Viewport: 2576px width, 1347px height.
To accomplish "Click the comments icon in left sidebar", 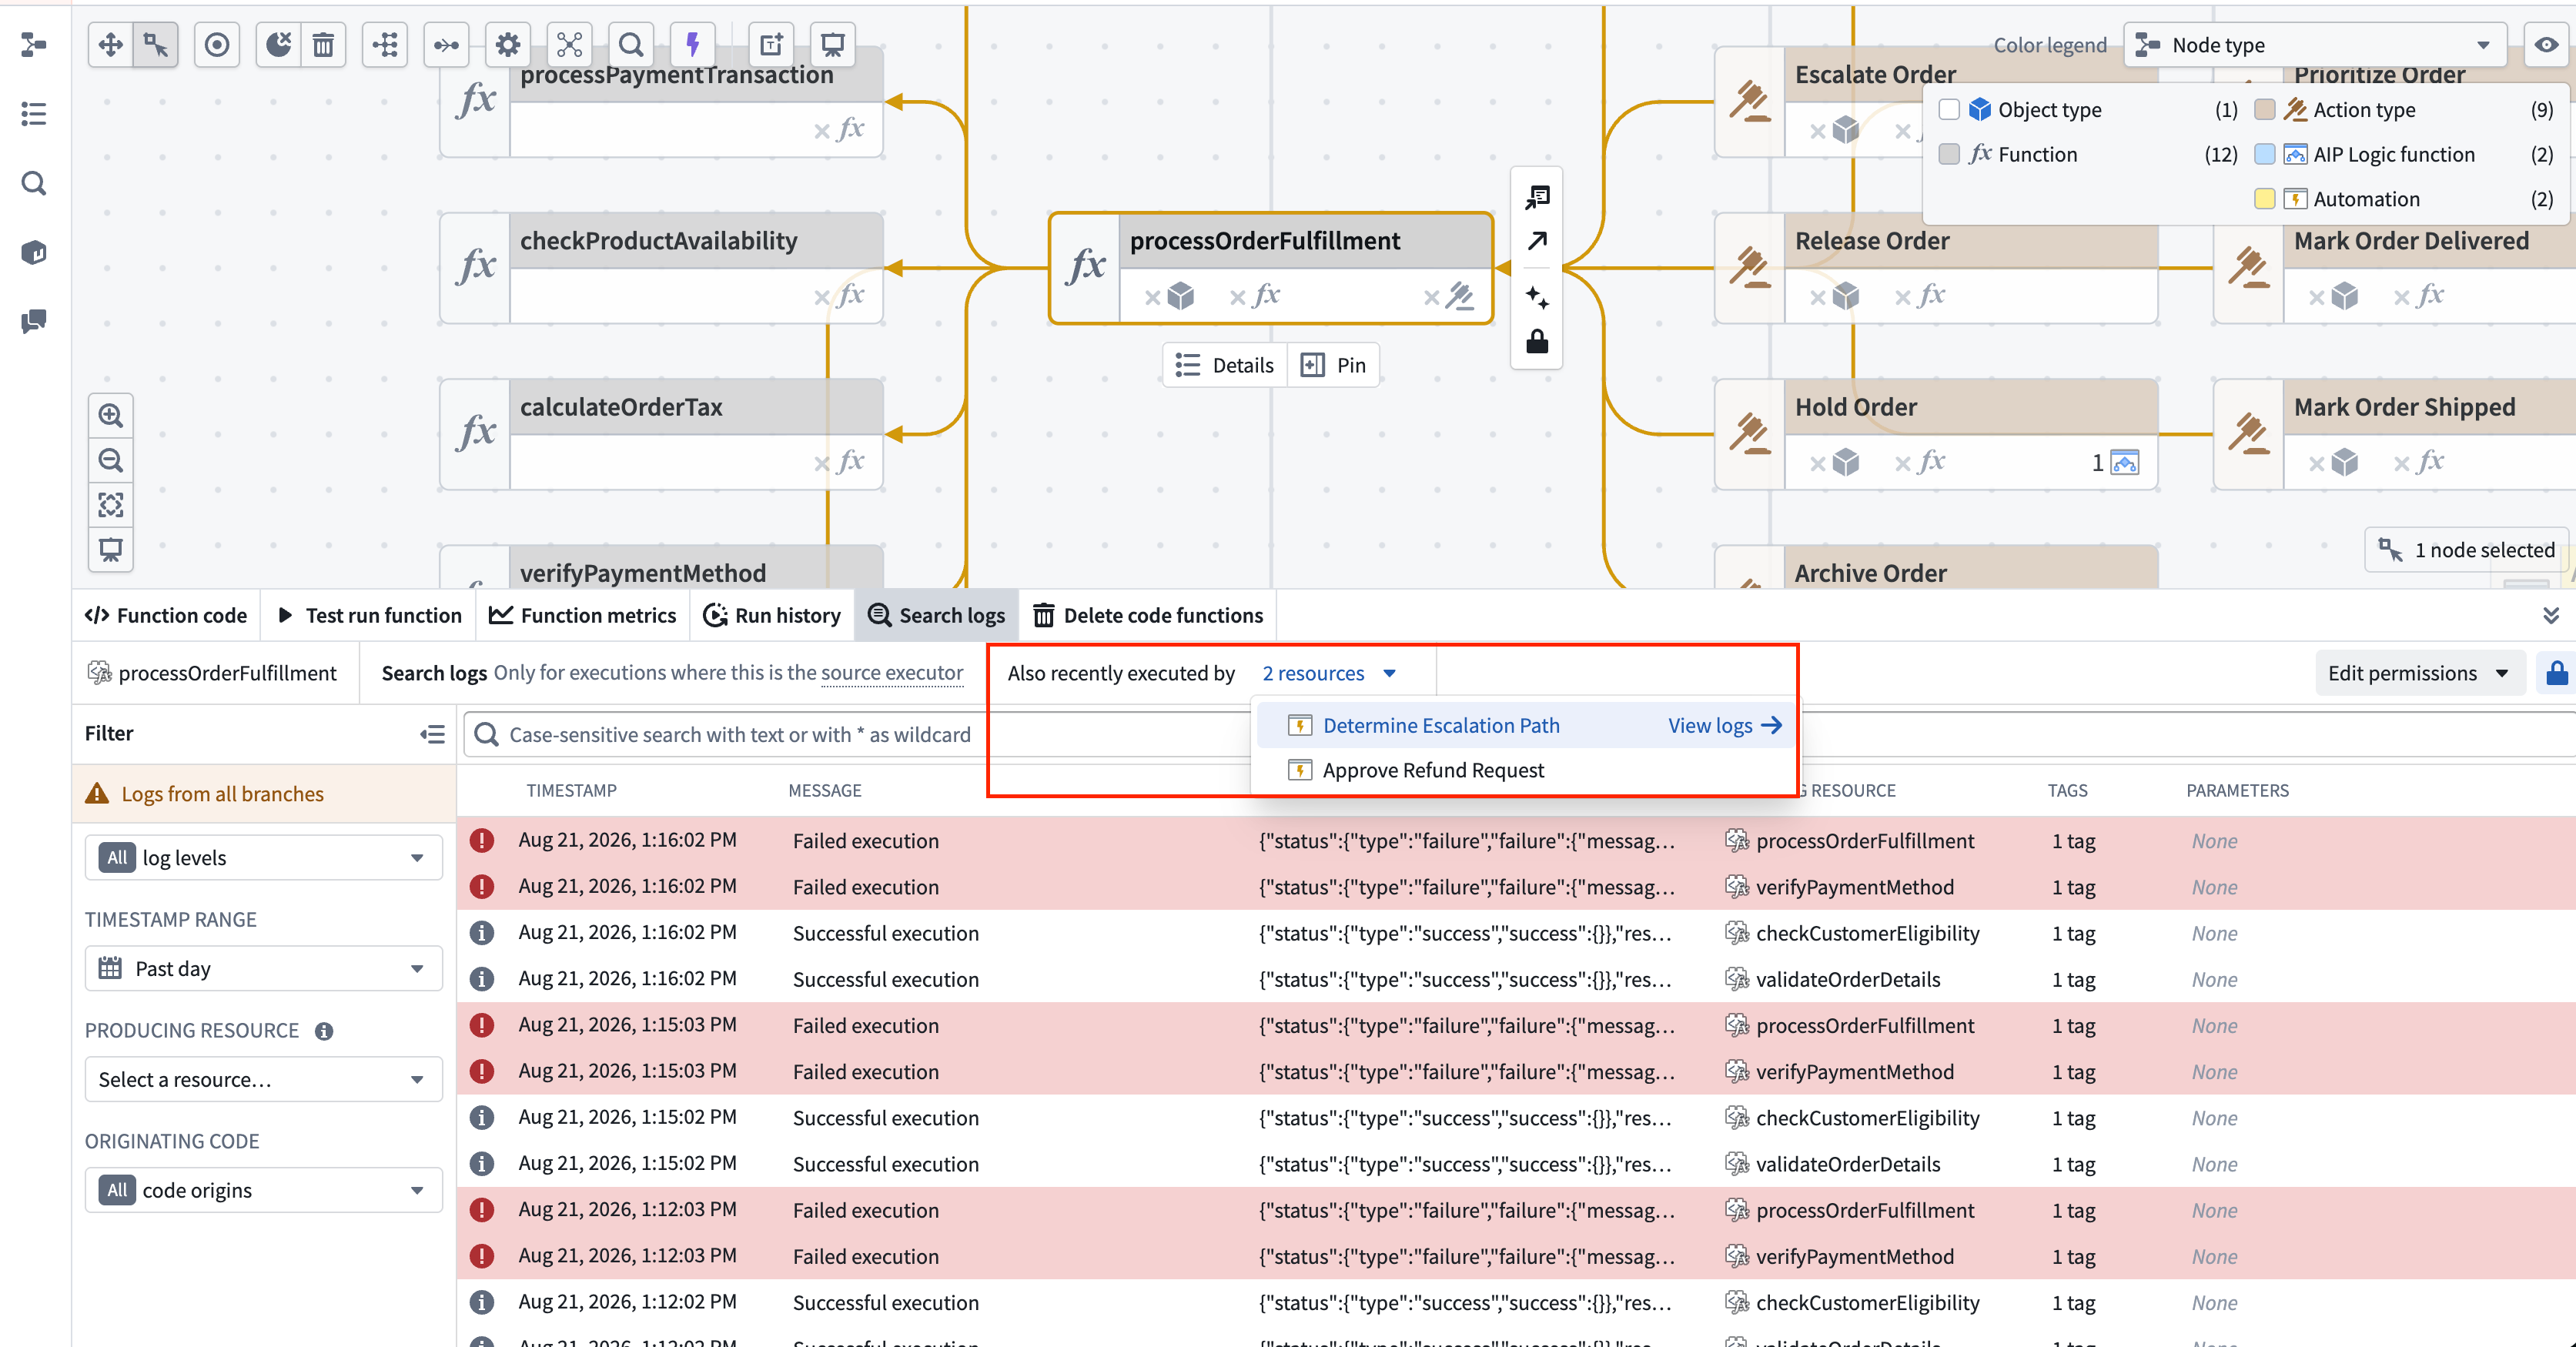I will [x=34, y=321].
